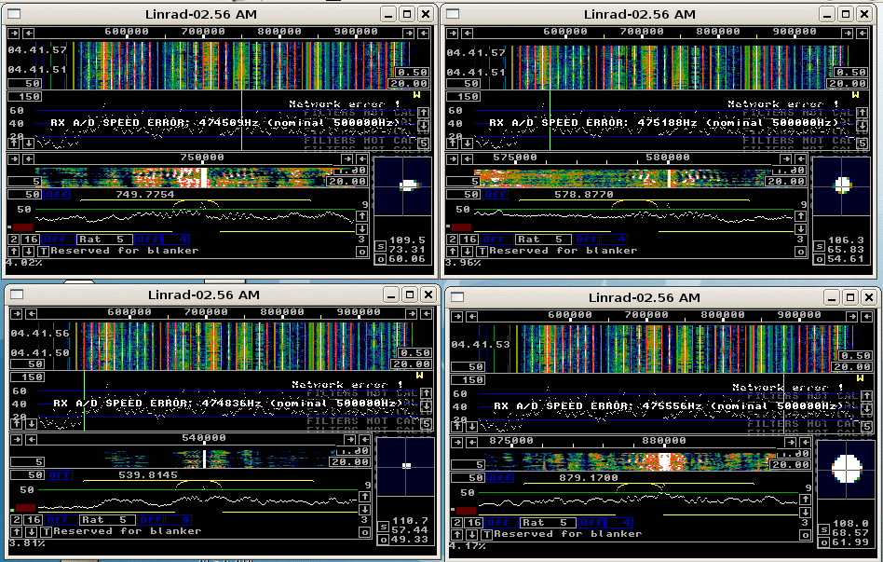Open title-bar window menu icon of the 879.1700 window

tap(457, 297)
